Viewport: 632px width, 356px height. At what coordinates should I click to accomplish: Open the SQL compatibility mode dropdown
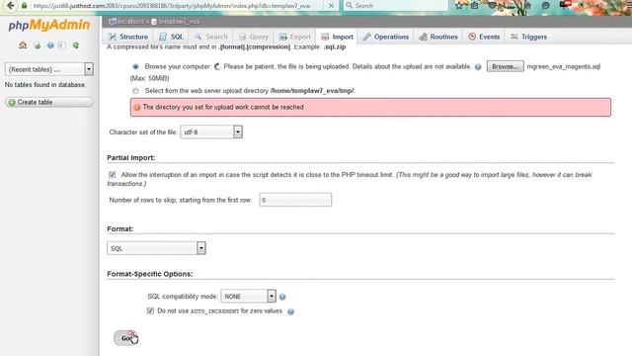pyautogui.click(x=248, y=297)
